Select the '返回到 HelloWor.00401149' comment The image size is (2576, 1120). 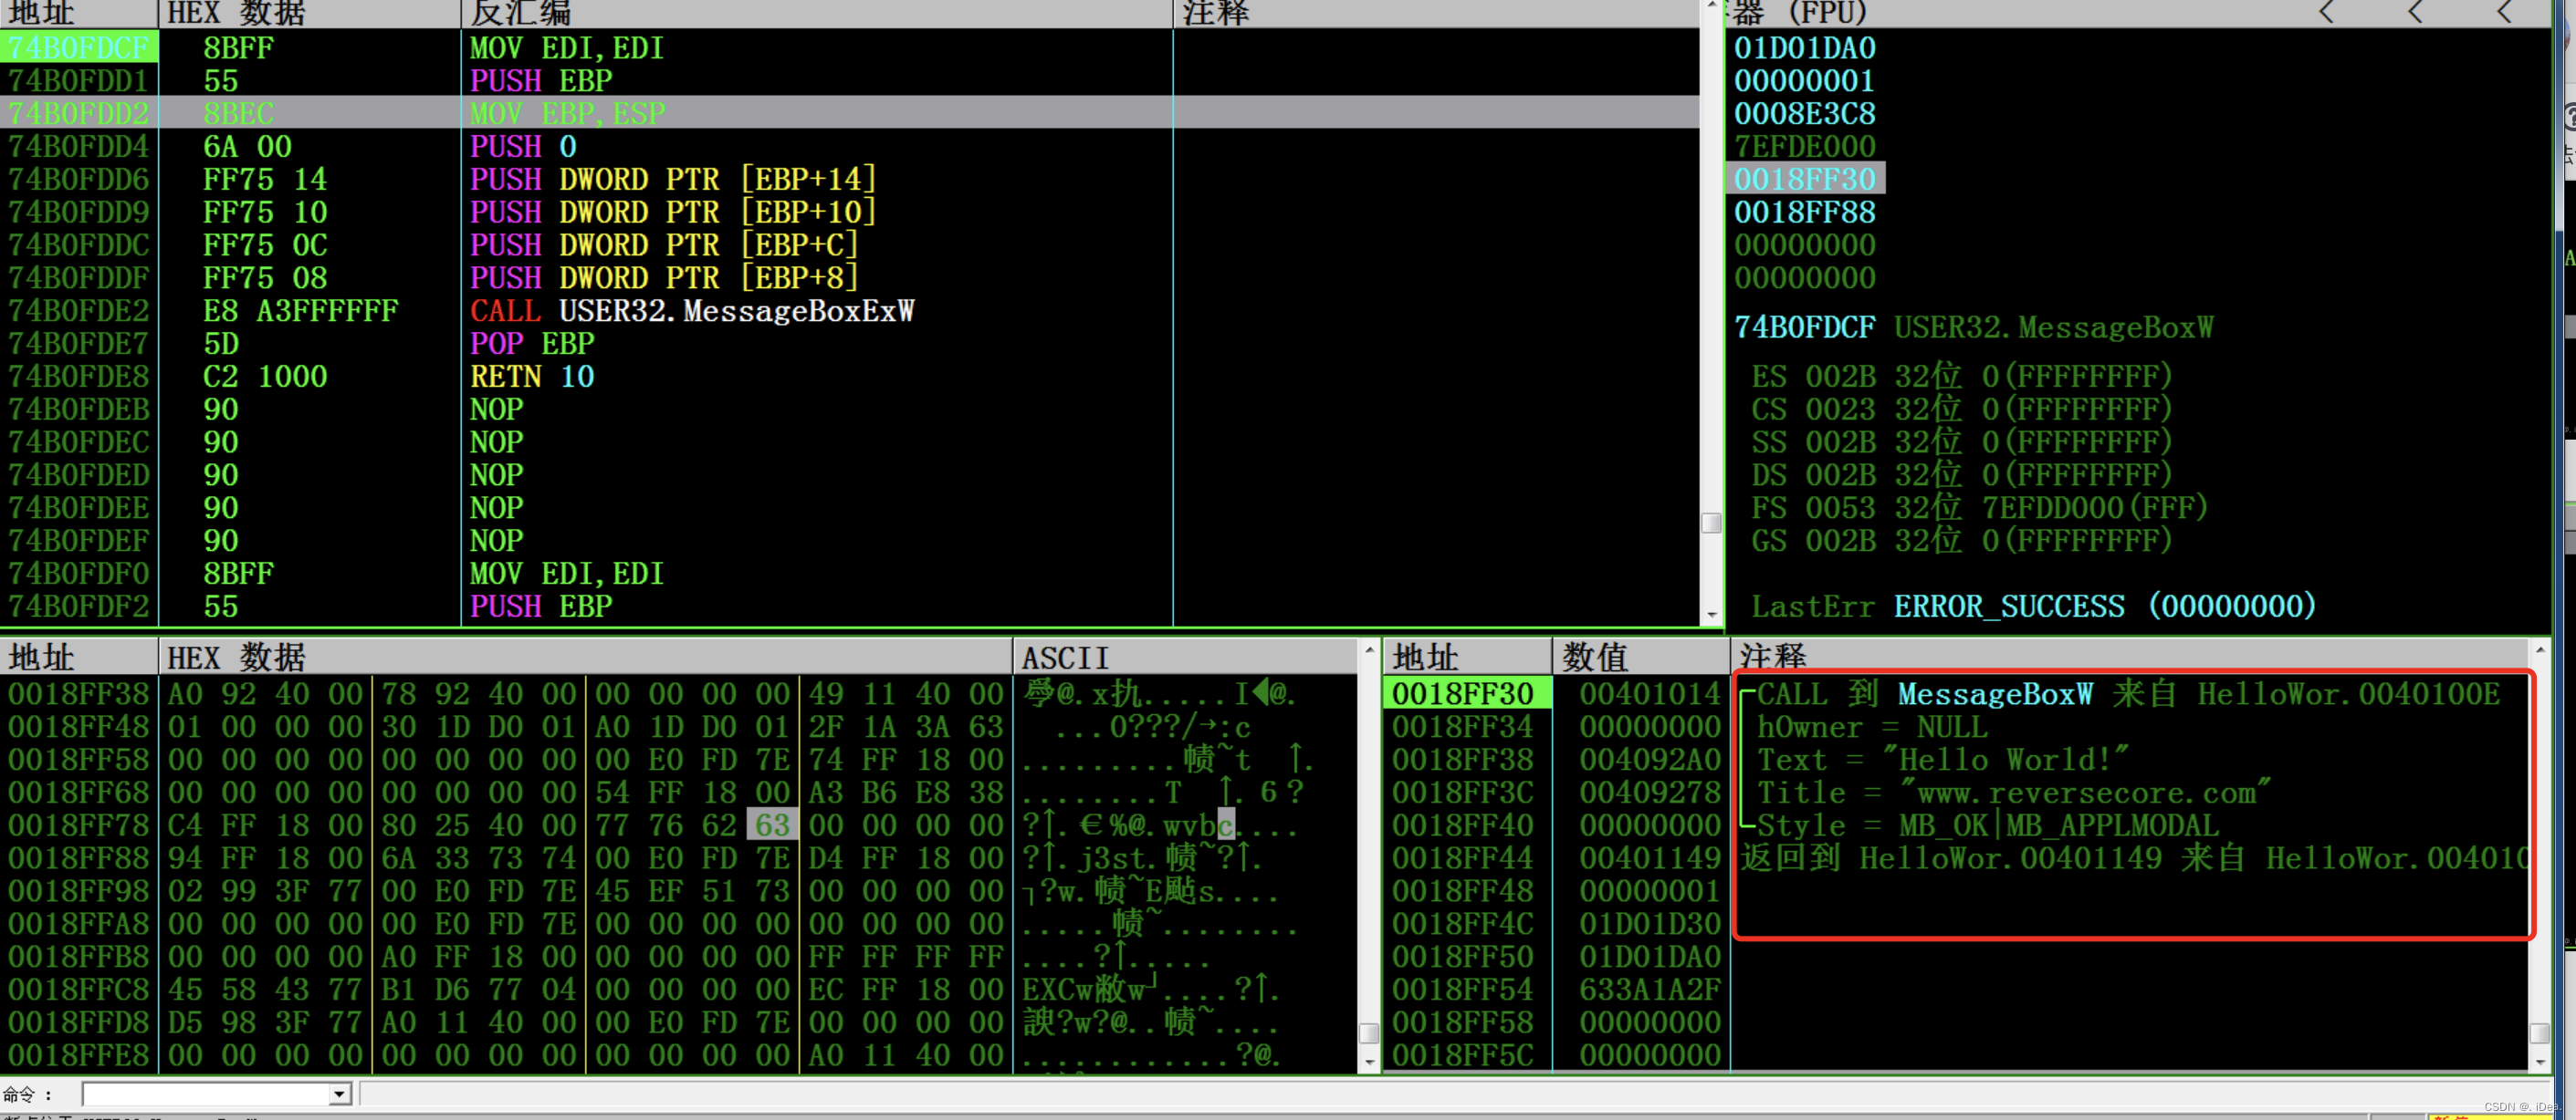(2135, 858)
